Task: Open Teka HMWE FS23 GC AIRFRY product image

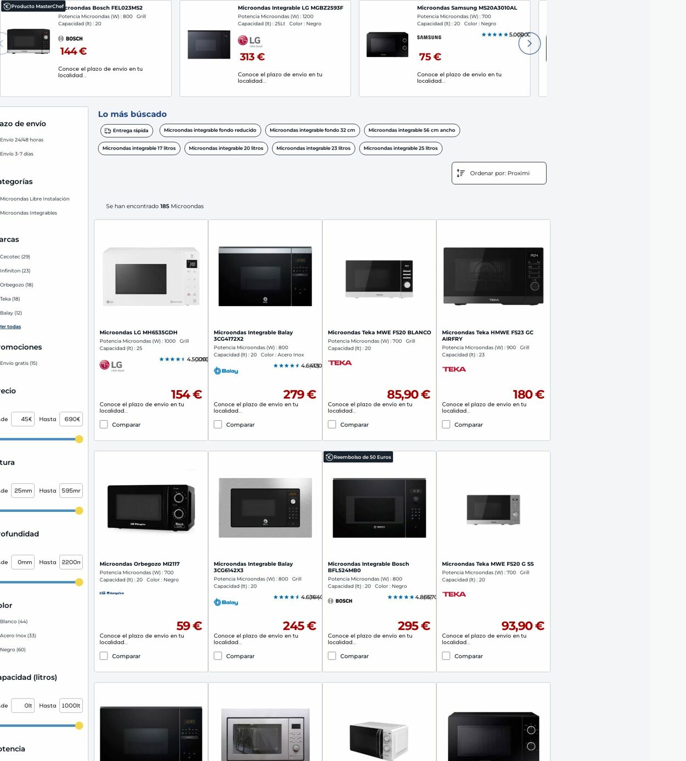Action: point(493,276)
